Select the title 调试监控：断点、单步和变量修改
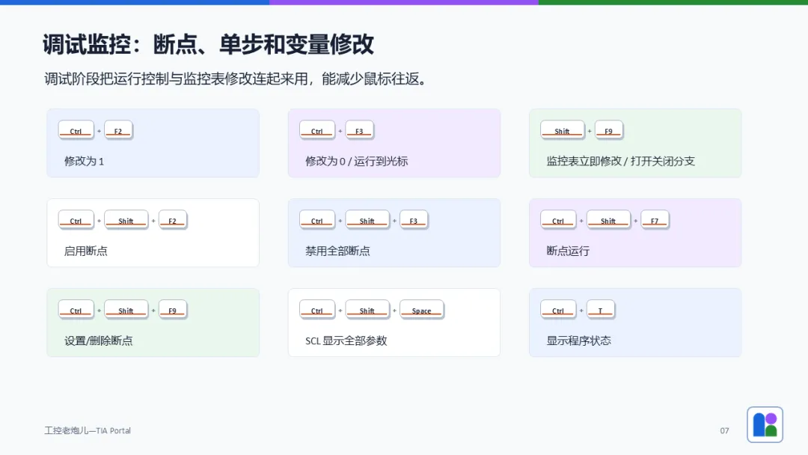This screenshot has width=808, height=455. 208,44
